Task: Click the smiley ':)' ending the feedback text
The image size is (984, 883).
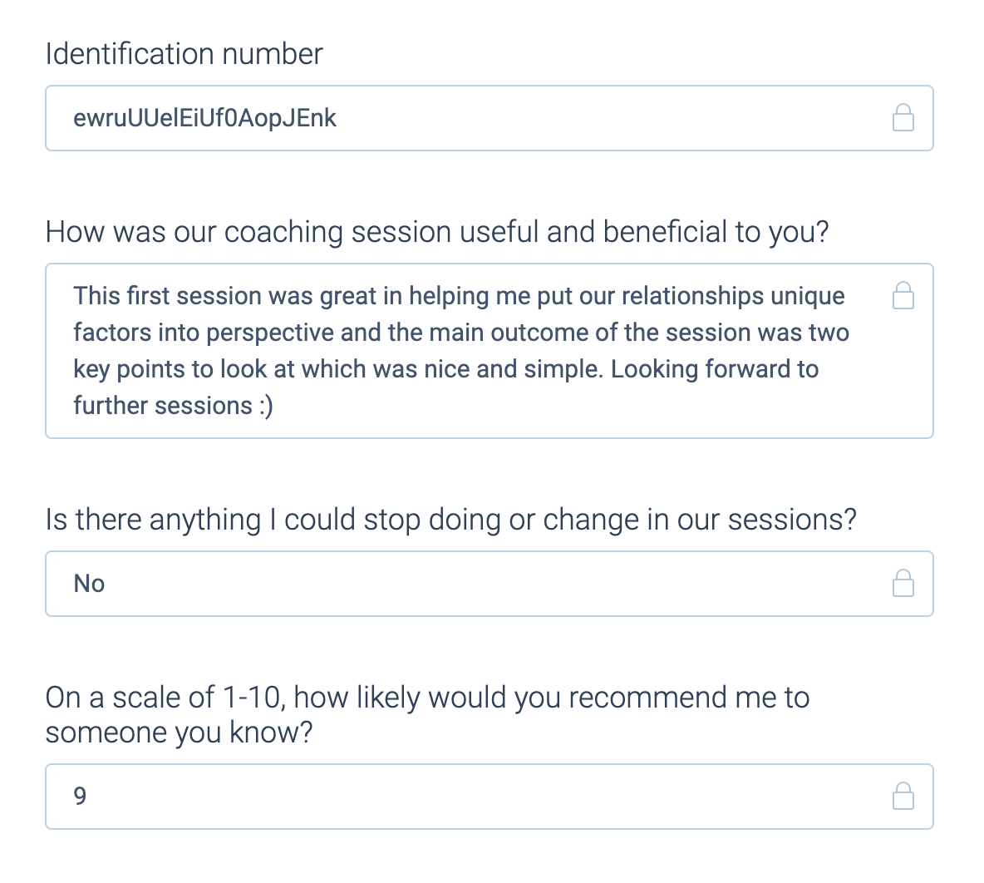Action: pyautogui.click(x=266, y=407)
